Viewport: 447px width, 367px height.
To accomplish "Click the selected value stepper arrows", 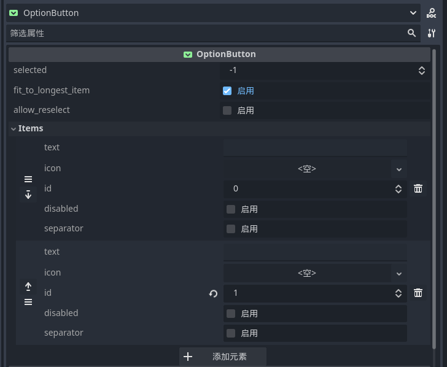I will point(422,71).
